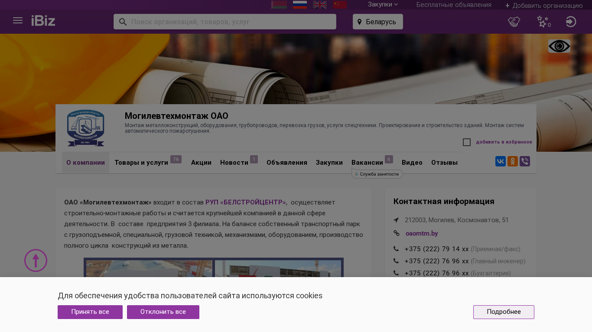This screenshot has height=332, width=592.
Task: Click Отклонить все cookies button
Action: (x=163, y=312)
